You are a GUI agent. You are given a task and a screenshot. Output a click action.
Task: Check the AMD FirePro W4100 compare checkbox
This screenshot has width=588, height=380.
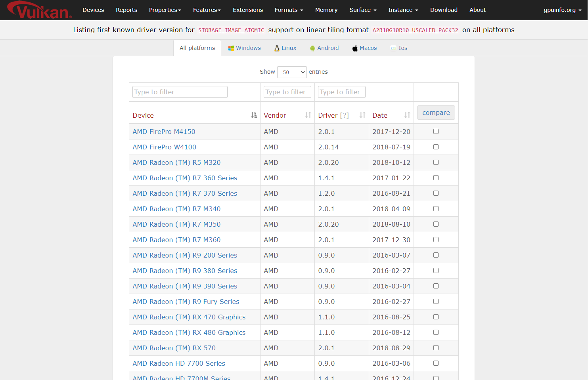point(436,147)
